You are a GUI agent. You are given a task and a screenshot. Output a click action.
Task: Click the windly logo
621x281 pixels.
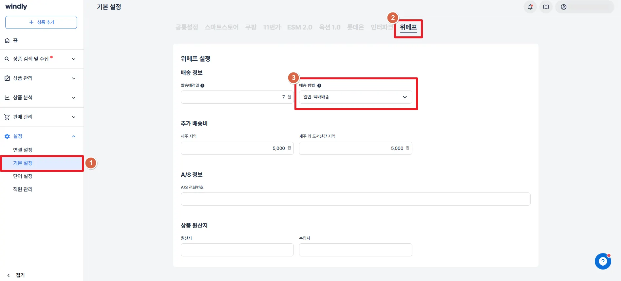point(16,7)
